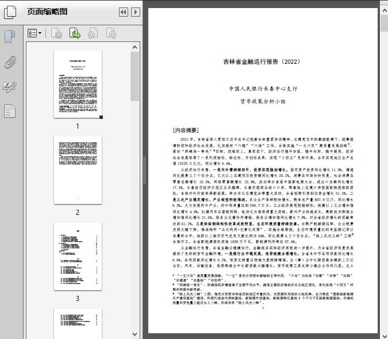
Task: Click the 页面缩略图 panel title
Action: point(47,11)
